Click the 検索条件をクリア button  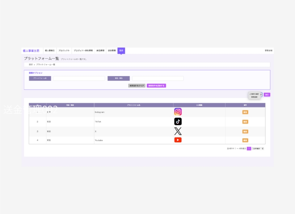click(137, 86)
